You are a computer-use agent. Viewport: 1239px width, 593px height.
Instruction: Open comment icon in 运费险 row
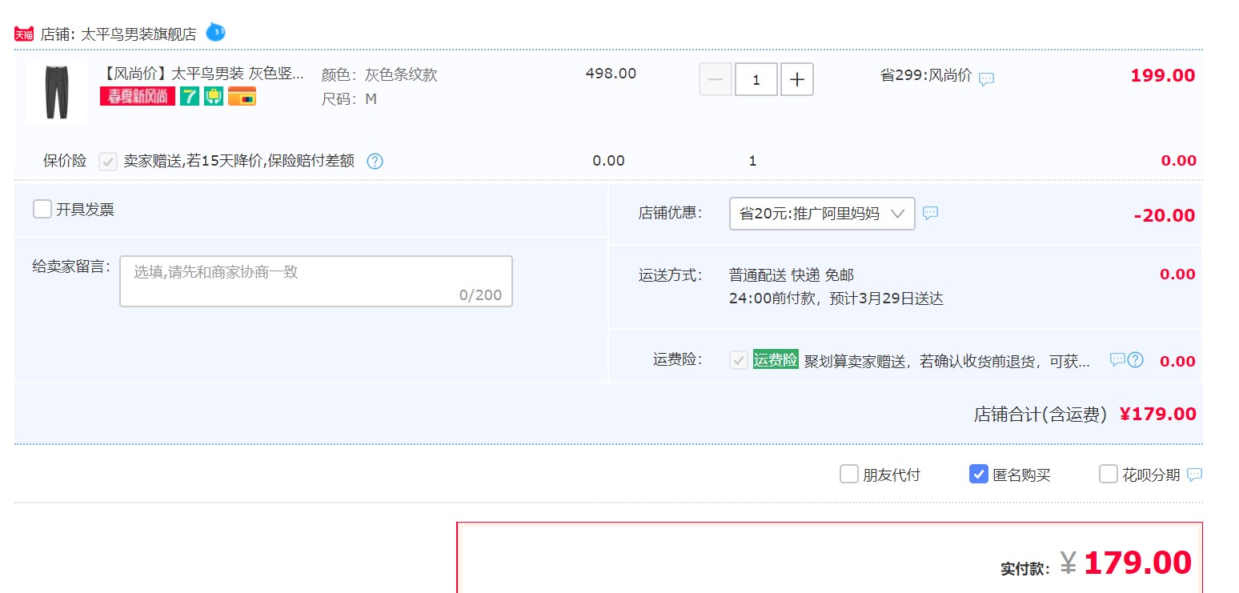coord(1117,359)
